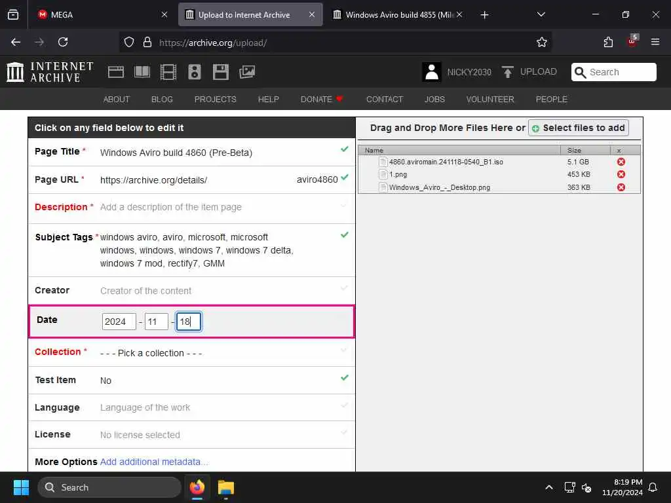The image size is (671, 503).
Task: Open the DONATE menu item
Action: (x=321, y=100)
